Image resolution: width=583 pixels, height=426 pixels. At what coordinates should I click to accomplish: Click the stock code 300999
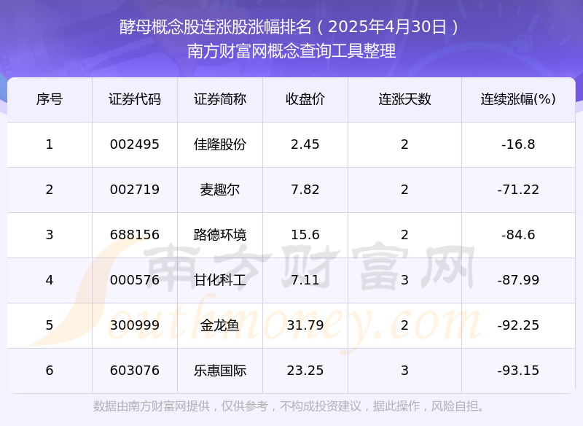(135, 325)
